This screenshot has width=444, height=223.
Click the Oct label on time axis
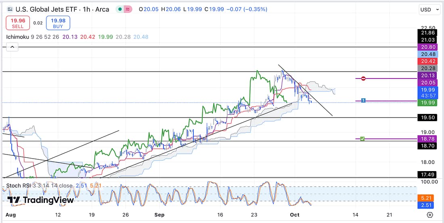[295, 215]
